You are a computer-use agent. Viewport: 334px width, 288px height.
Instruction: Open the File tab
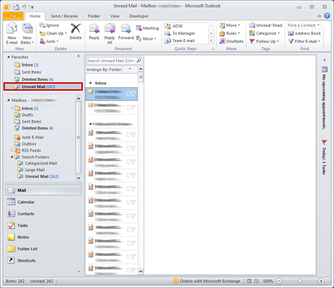[x=13, y=16]
